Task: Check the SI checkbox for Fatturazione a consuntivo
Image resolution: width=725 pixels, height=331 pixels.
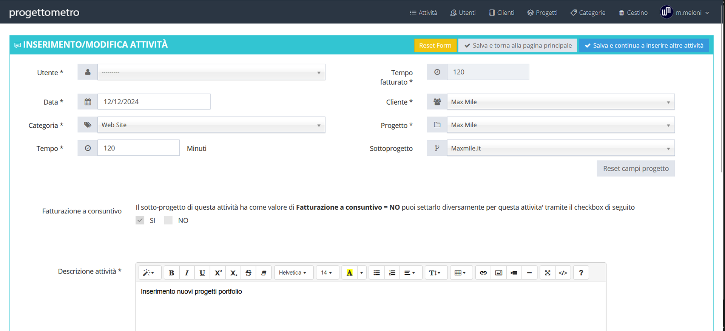Action: tap(140, 220)
